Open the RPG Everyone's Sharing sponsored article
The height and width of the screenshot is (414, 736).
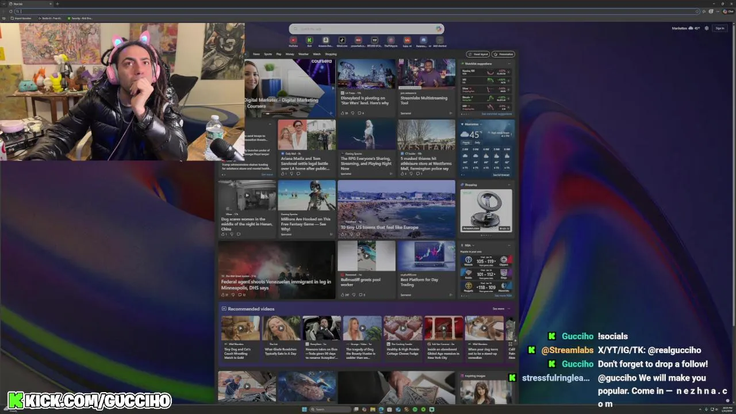tap(366, 148)
